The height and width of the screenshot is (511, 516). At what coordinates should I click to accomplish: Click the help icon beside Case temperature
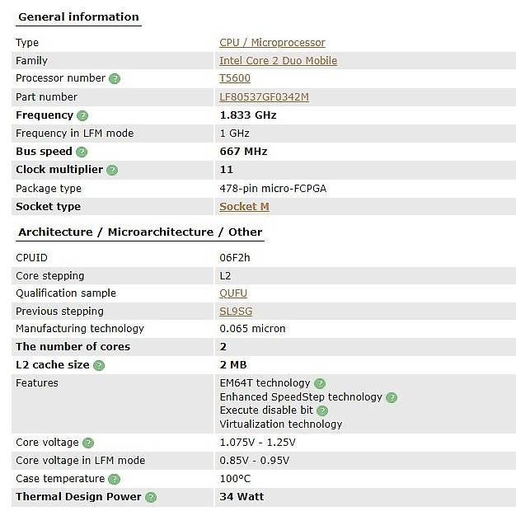(115, 479)
